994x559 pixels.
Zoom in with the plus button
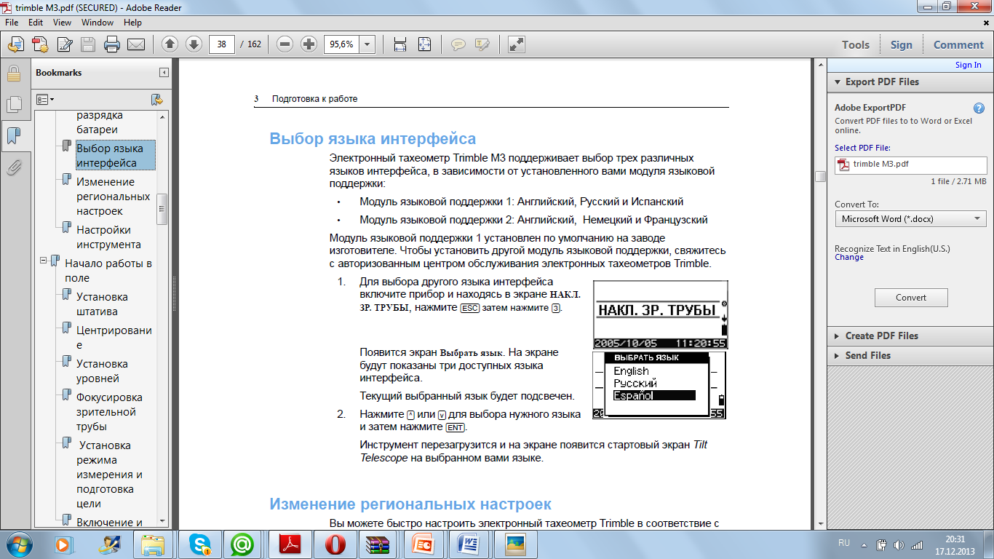click(309, 44)
